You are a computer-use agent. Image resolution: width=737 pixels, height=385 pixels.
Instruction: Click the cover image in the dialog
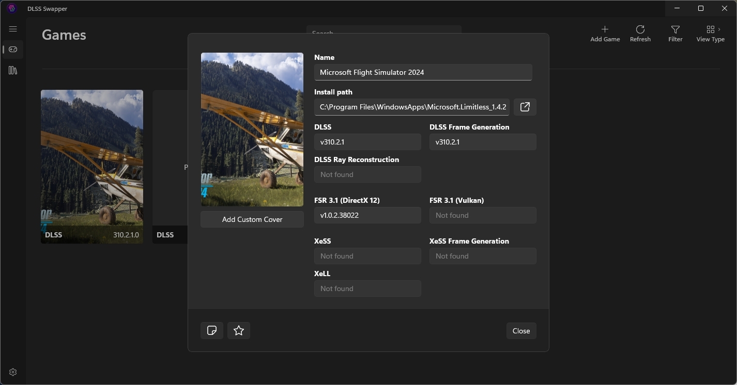click(252, 130)
